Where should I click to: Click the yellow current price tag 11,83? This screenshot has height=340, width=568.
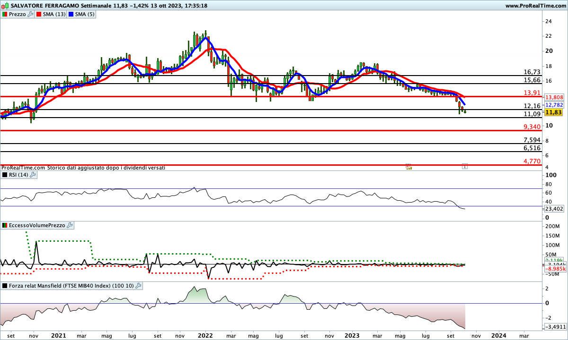point(553,112)
